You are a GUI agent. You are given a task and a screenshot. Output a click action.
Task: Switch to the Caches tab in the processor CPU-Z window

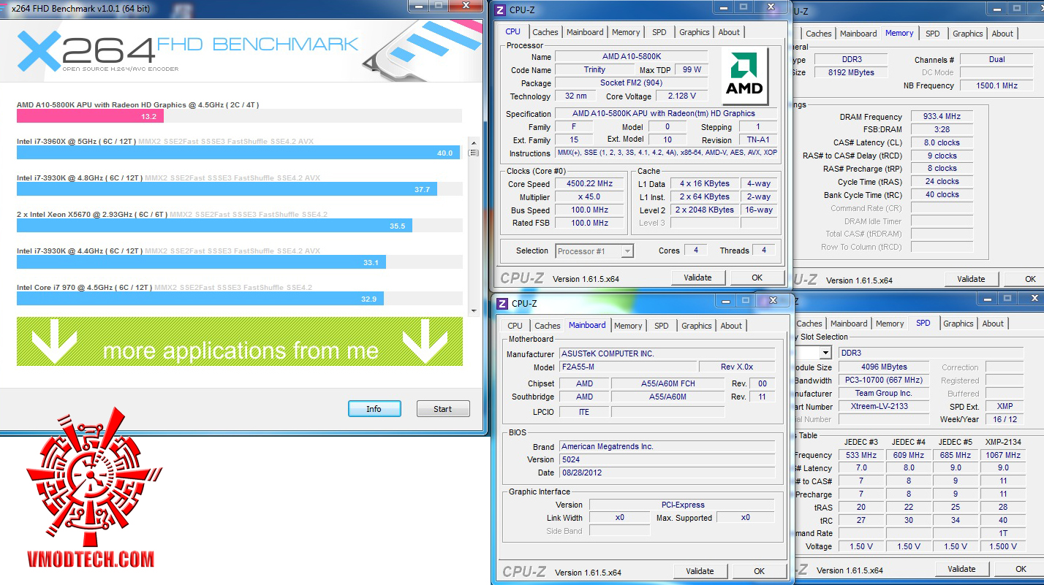point(545,32)
